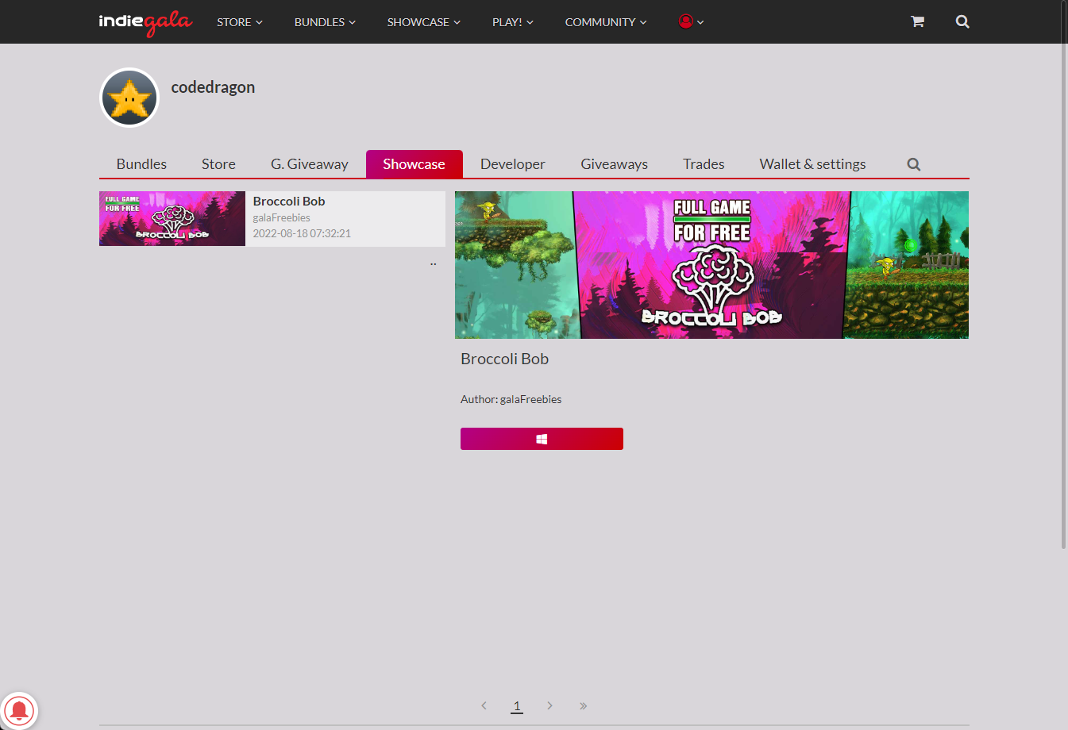Click the codedragon star avatar
The width and height of the screenshot is (1068, 730).
[129, 98]
